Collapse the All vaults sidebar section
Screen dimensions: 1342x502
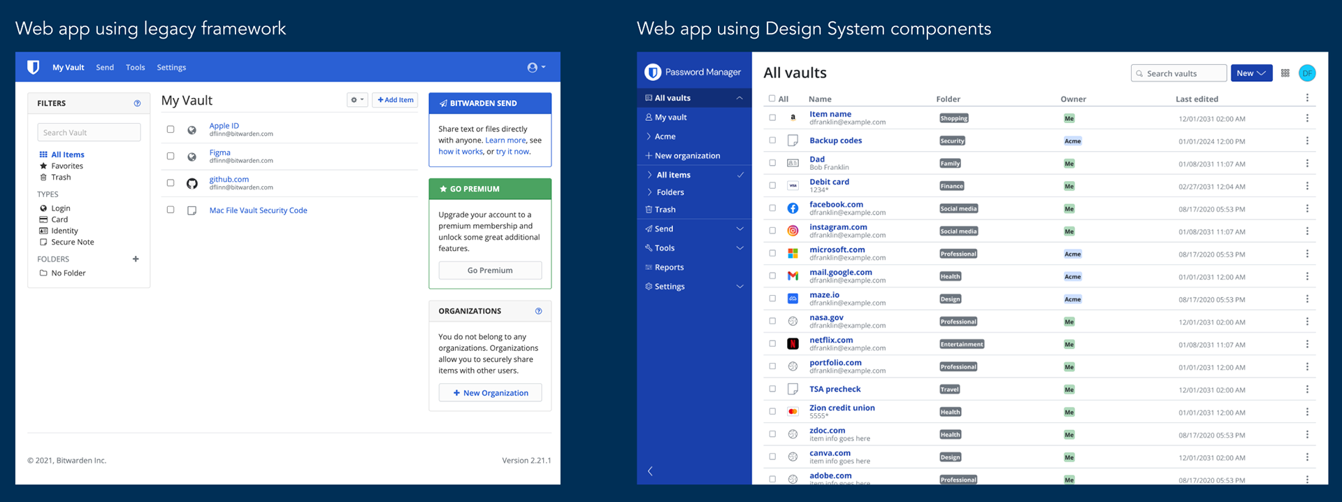[x=739, y=98]
